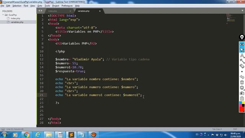Click the unsaved dot on variables.php tab
245x138 pixels.
(100, 11)
